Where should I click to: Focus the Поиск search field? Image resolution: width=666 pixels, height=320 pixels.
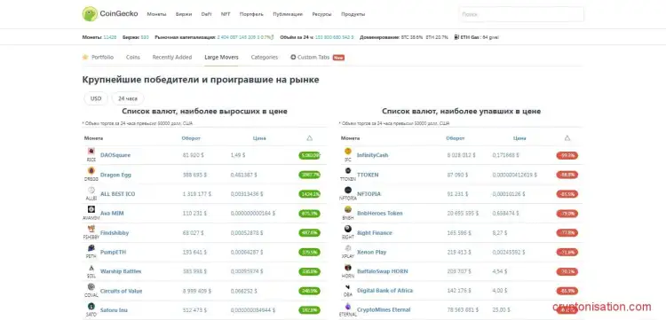(x=521, y=14)
